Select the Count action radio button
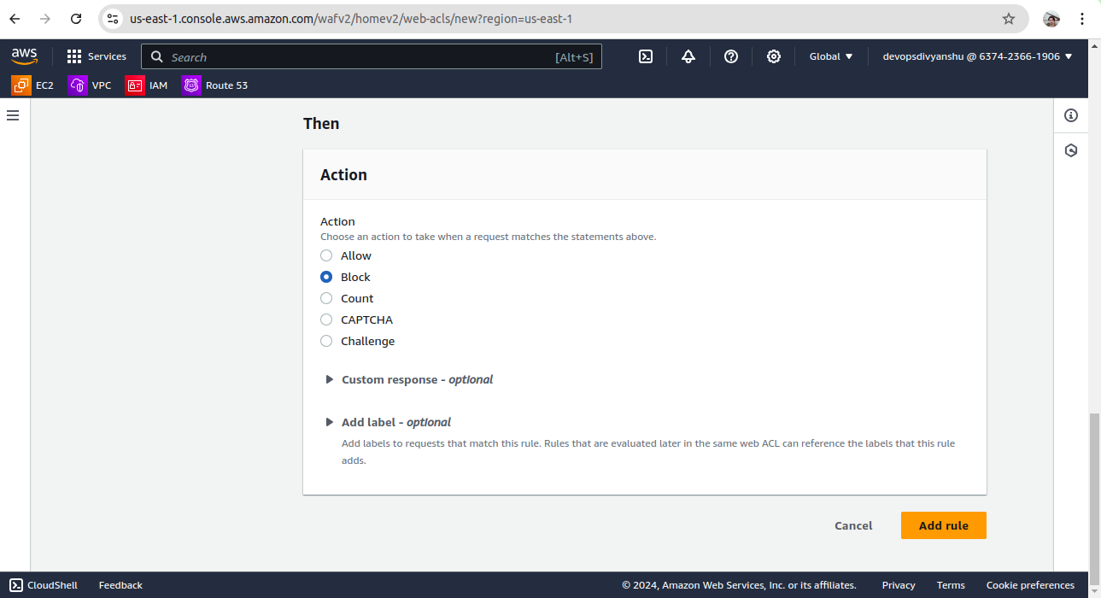Viewport: 1101px width, 598px height. click(326, 298)
